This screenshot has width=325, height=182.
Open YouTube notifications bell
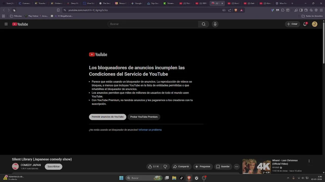(x=305, y=24)
